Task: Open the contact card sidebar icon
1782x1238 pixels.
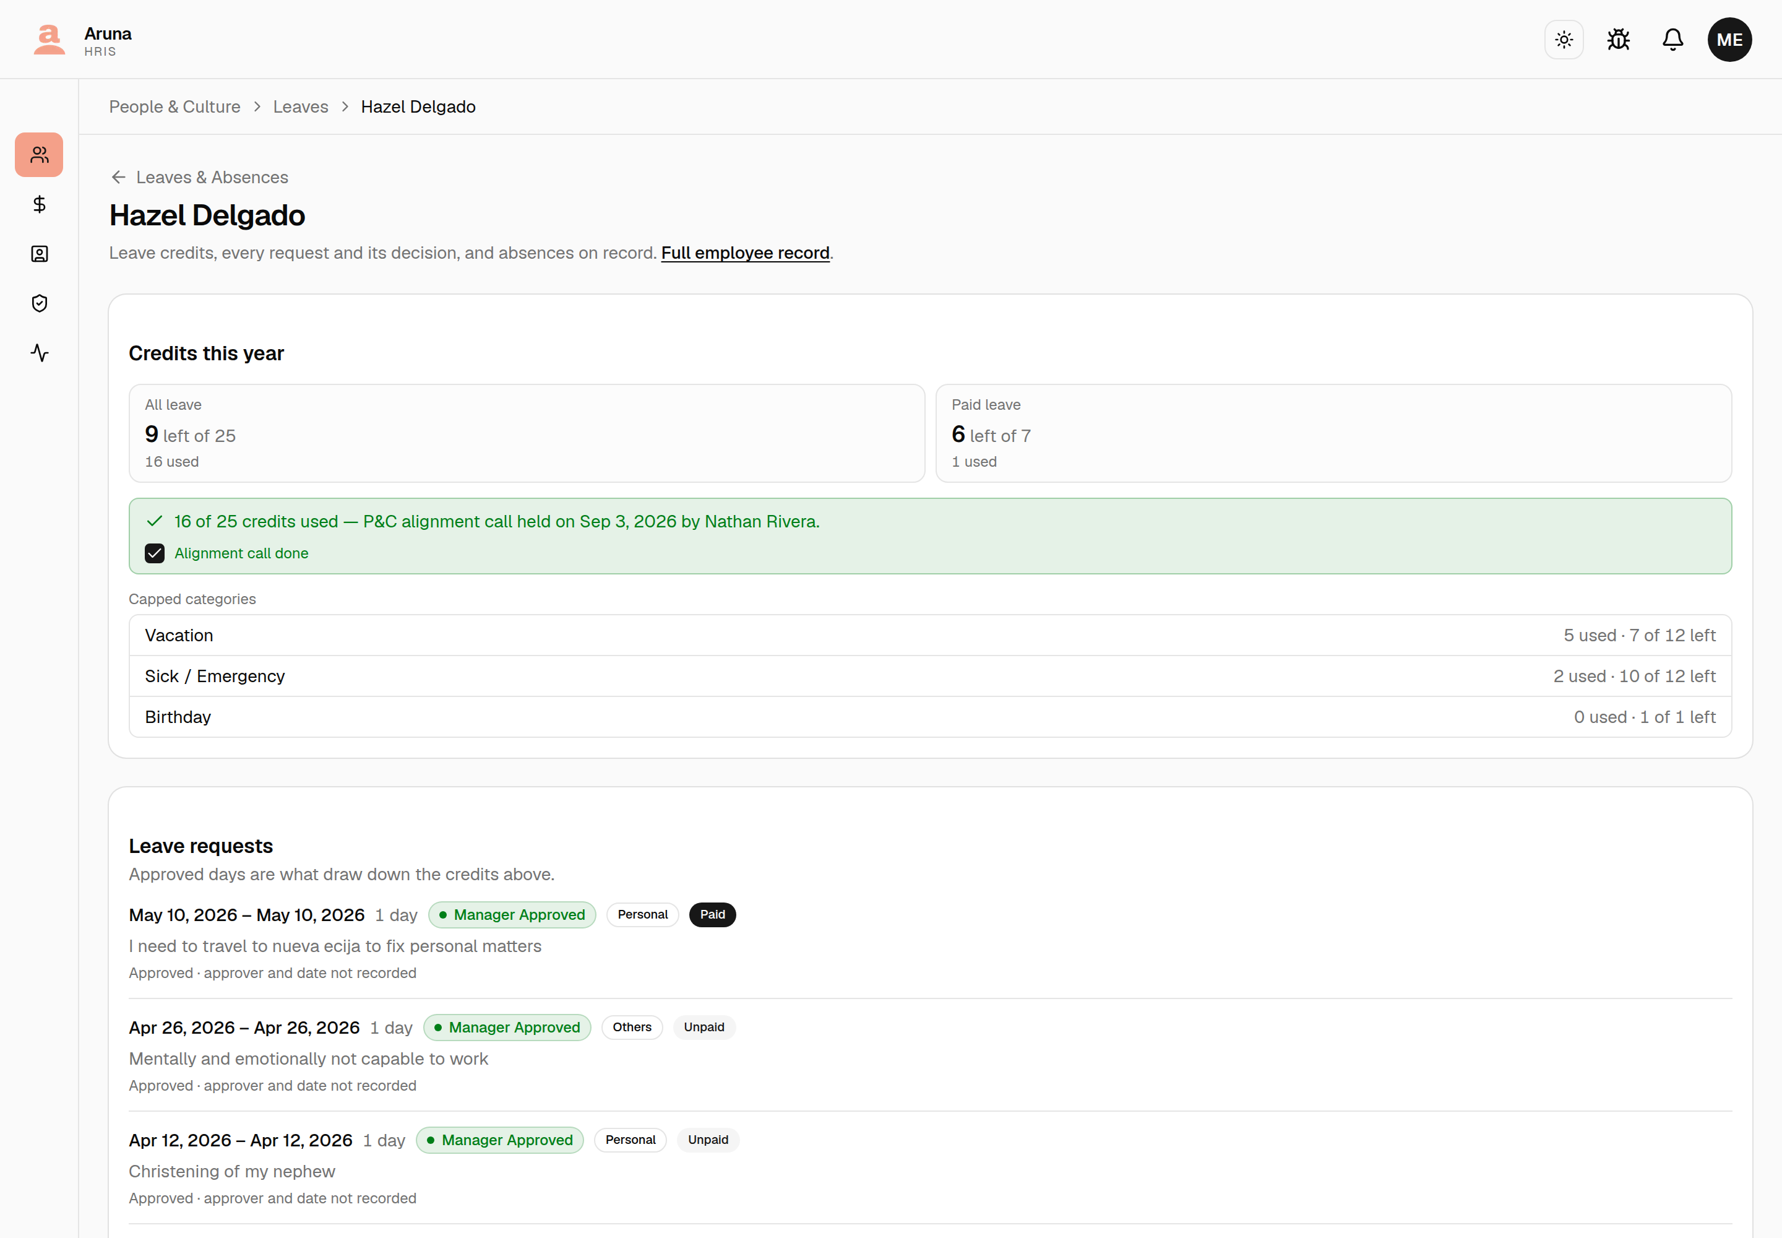Action: [x=39, y=254]
